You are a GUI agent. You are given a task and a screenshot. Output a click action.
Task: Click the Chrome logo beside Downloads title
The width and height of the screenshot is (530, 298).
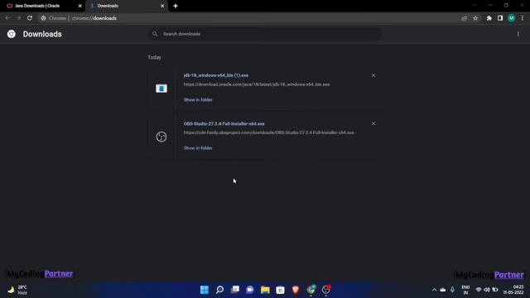[11, 34]
